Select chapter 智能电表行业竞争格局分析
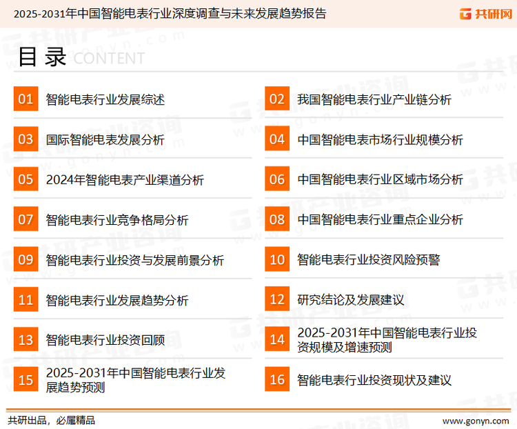 (117, 220)
